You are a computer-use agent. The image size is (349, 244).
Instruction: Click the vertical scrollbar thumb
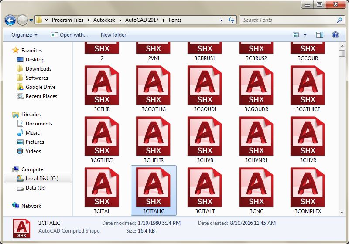342,53
